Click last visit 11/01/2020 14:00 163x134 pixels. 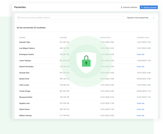[x=107, y=42]
